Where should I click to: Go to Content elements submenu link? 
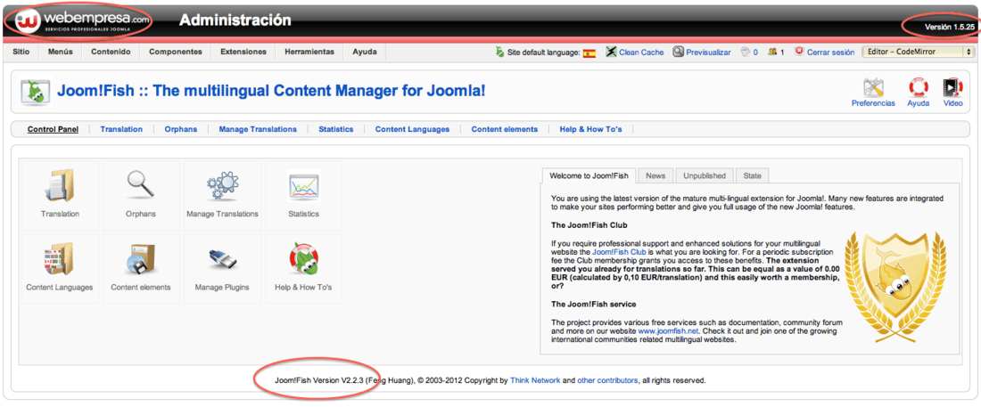504,129
